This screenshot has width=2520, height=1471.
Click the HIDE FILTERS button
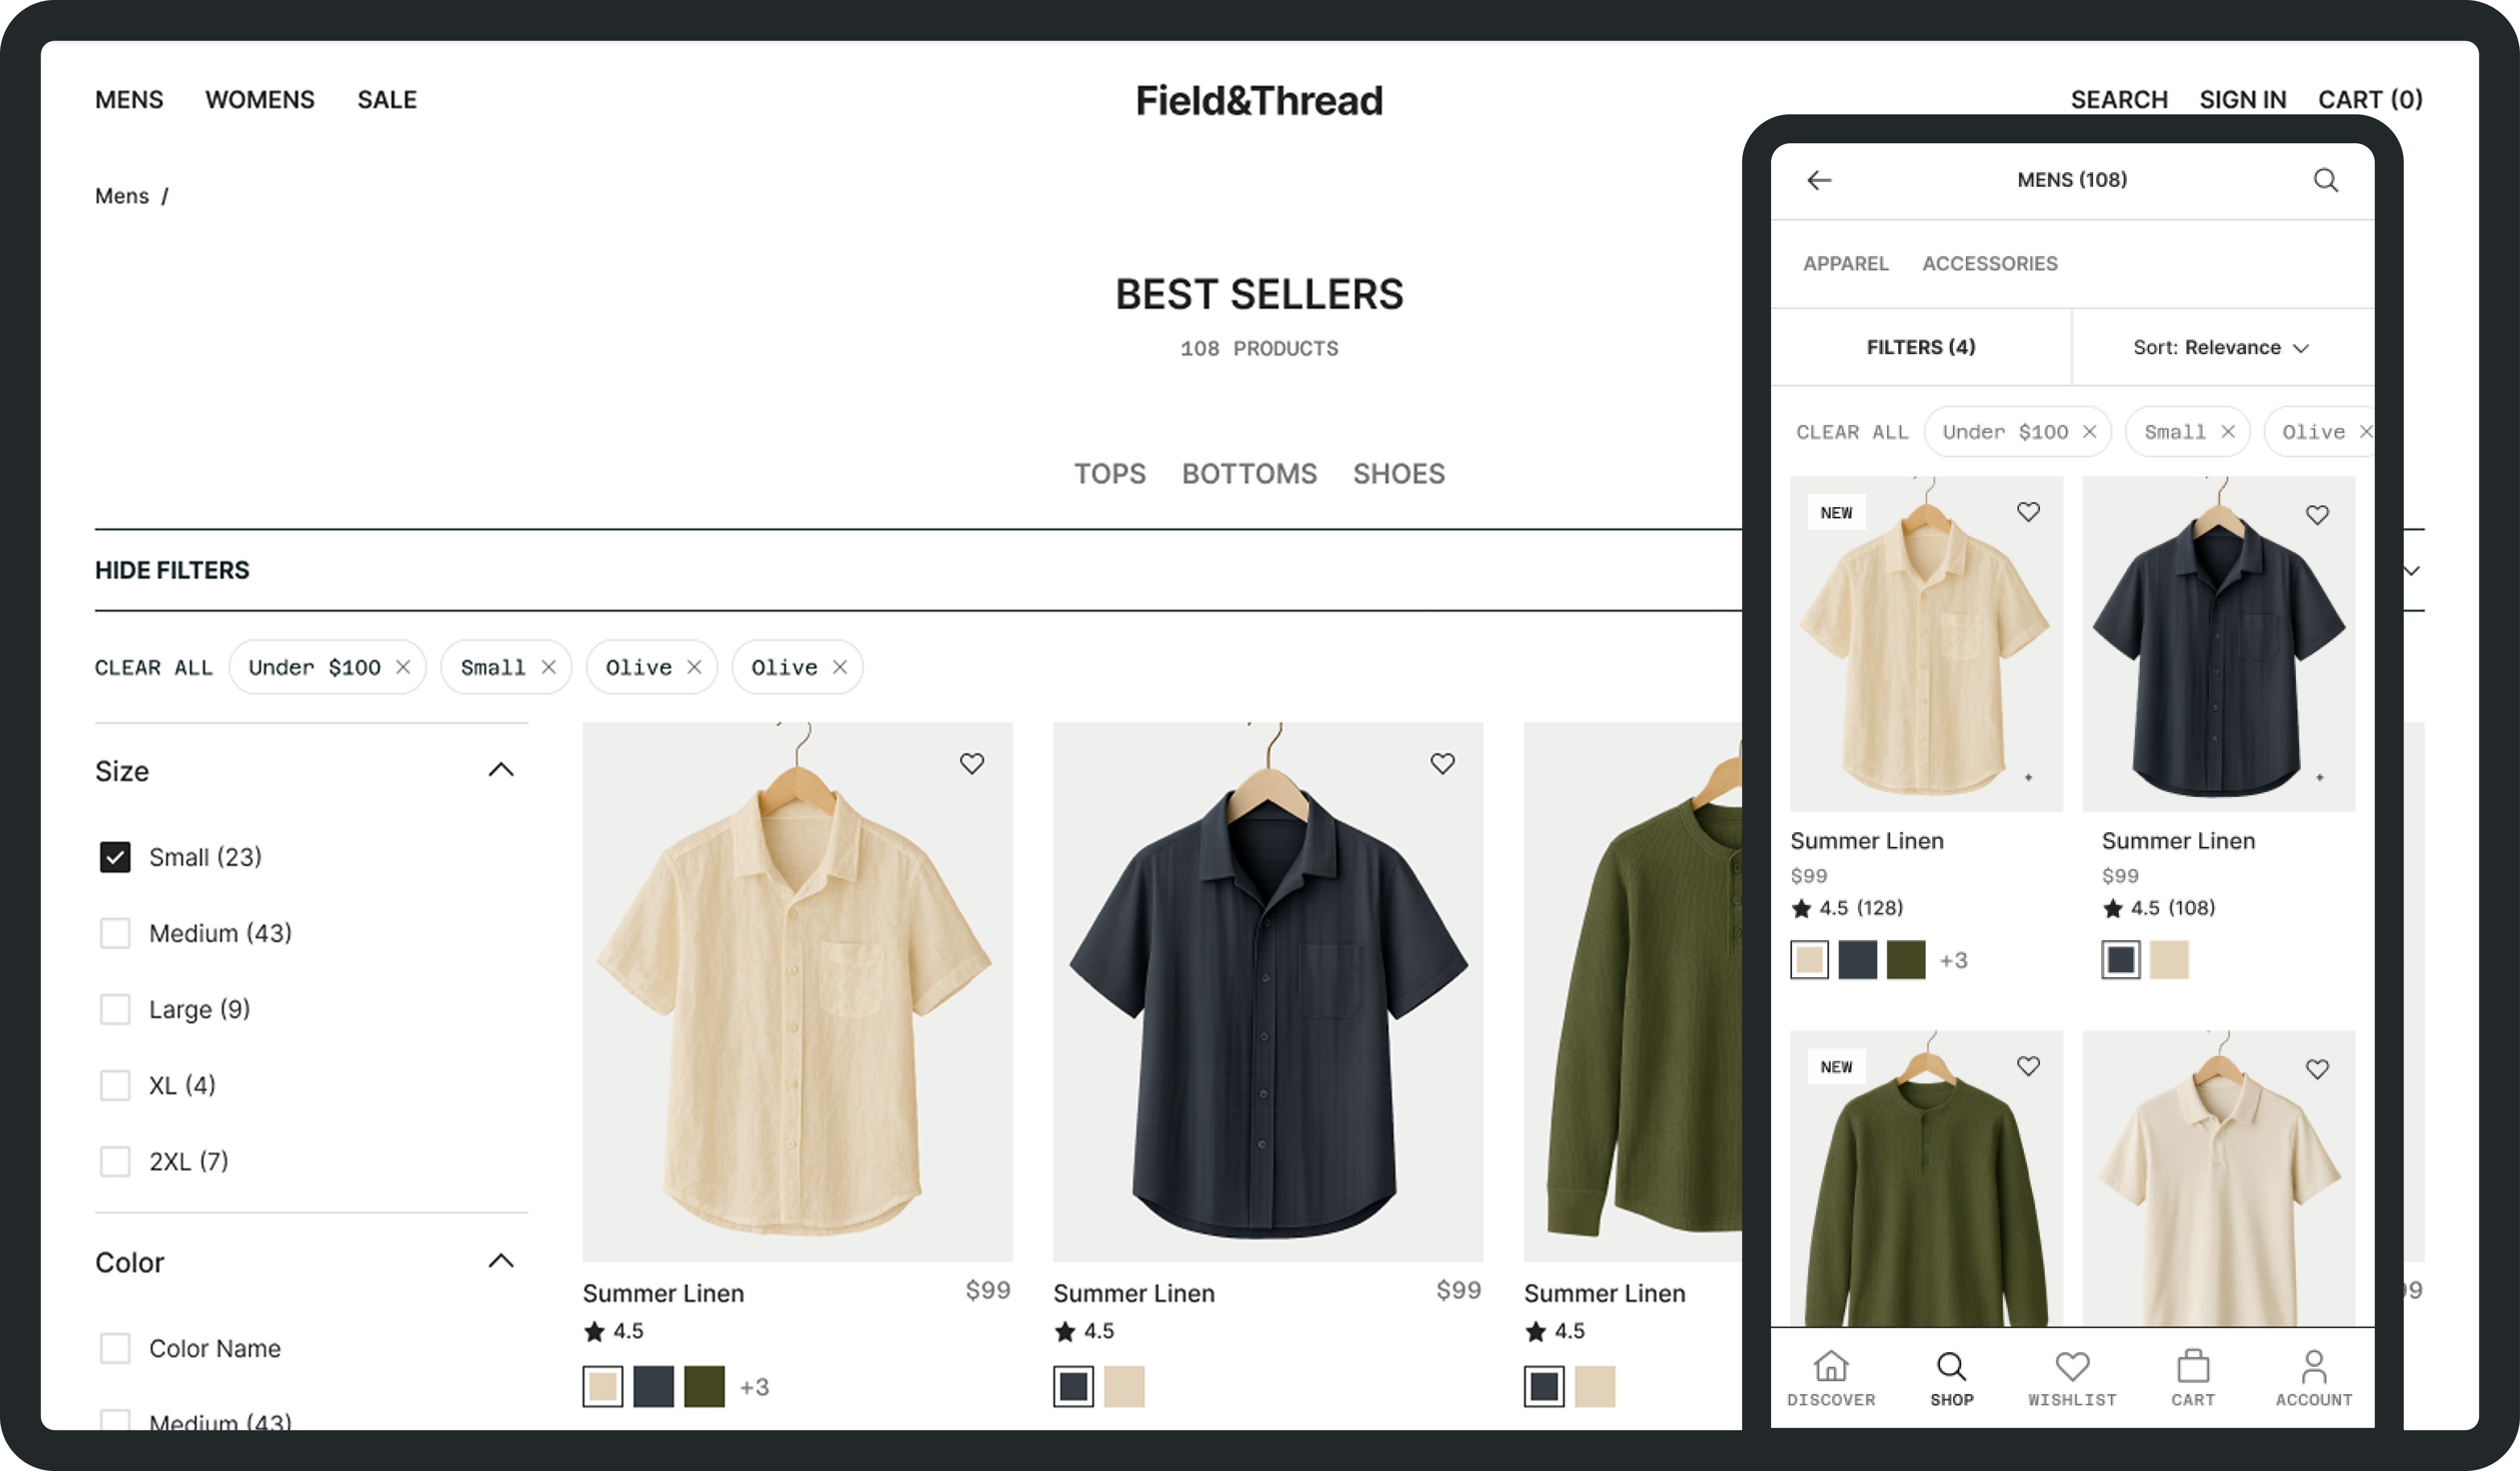tap(172, 570)
